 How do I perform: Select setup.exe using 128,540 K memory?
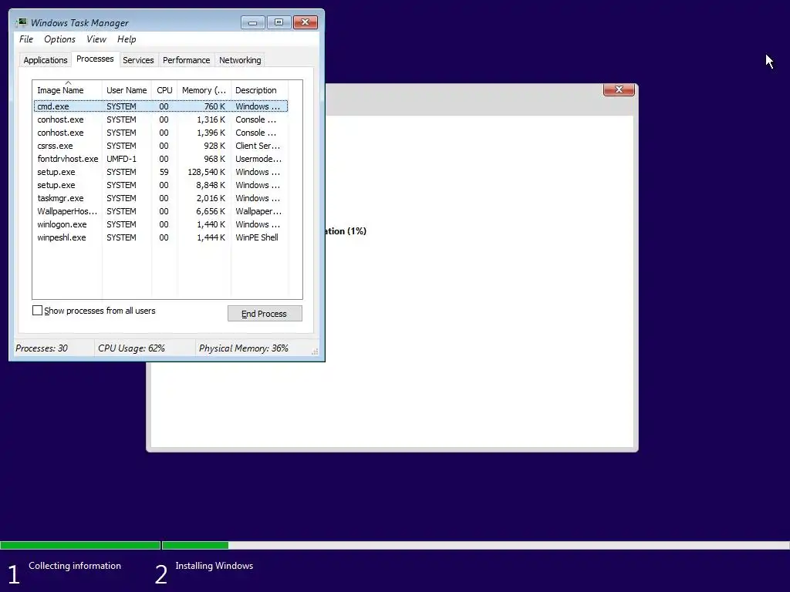160,172
